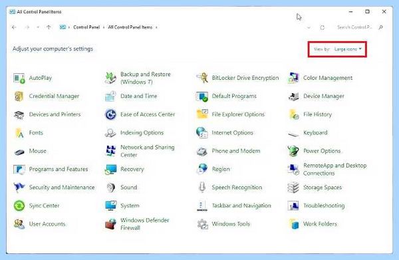Screen dimensions: 399x260
Task: Open the Date and Time icon
Action: click(x=110, y=96)
